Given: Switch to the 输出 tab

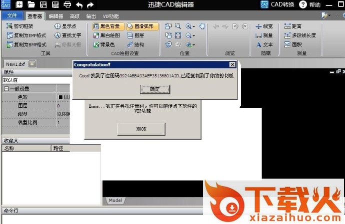Looking at the screenshot, I should 91,16.
